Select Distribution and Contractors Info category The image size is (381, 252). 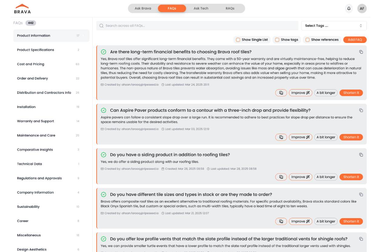(x=51, y=93)
